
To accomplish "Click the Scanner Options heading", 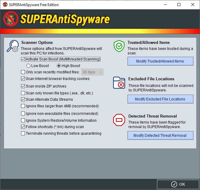I will coord(37,42).
